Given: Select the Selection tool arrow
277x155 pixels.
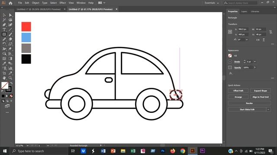Looking at the screenshot, I should click(4, 15).
